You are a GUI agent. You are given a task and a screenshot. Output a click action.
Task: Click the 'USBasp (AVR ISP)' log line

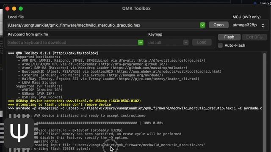36,93
